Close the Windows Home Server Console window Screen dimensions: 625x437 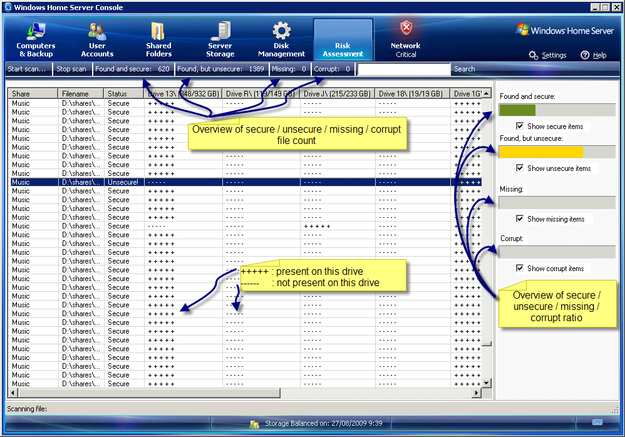616,7
